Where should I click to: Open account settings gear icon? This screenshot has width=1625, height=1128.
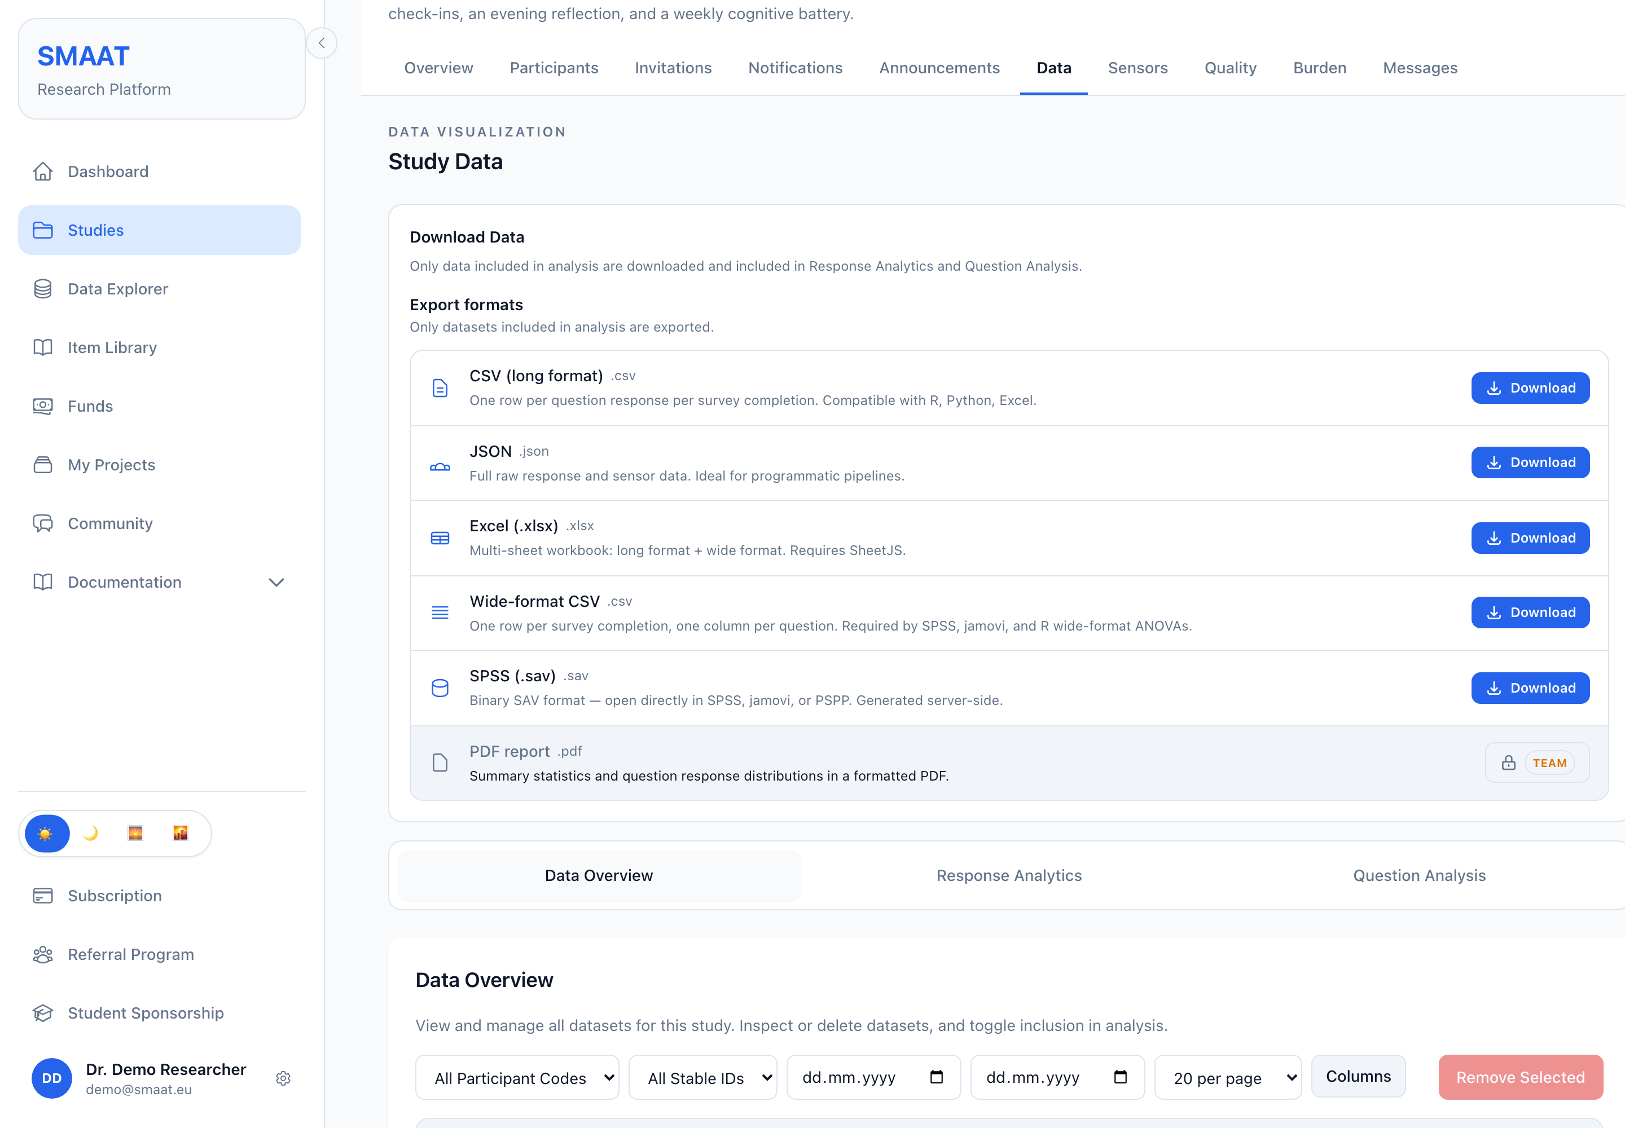click(x=284, y=1078)
